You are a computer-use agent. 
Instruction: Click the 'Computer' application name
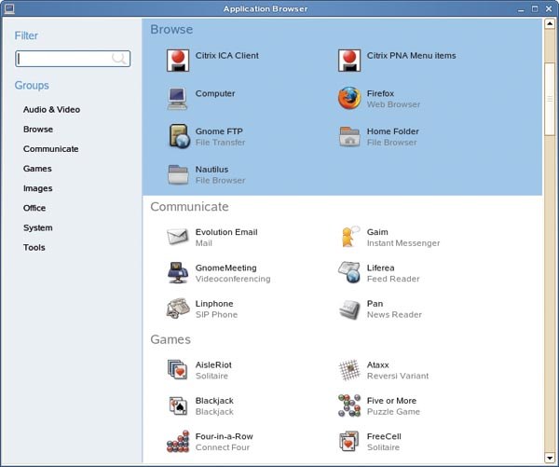[x=215, y=93]
